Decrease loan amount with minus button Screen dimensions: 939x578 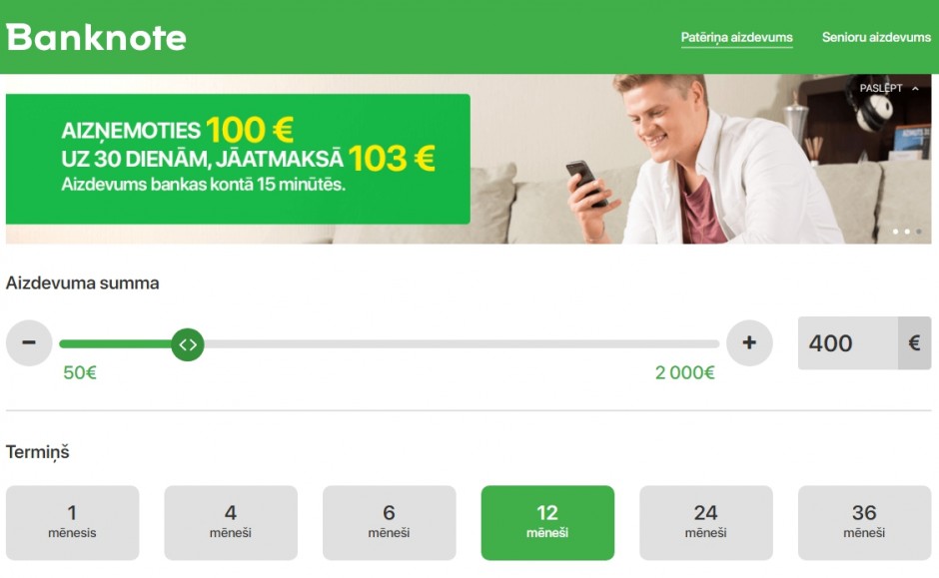(x=29, y=342)
